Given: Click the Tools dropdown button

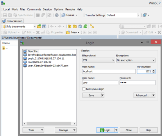Looking at the screenshot, I should tap(33, 130).
